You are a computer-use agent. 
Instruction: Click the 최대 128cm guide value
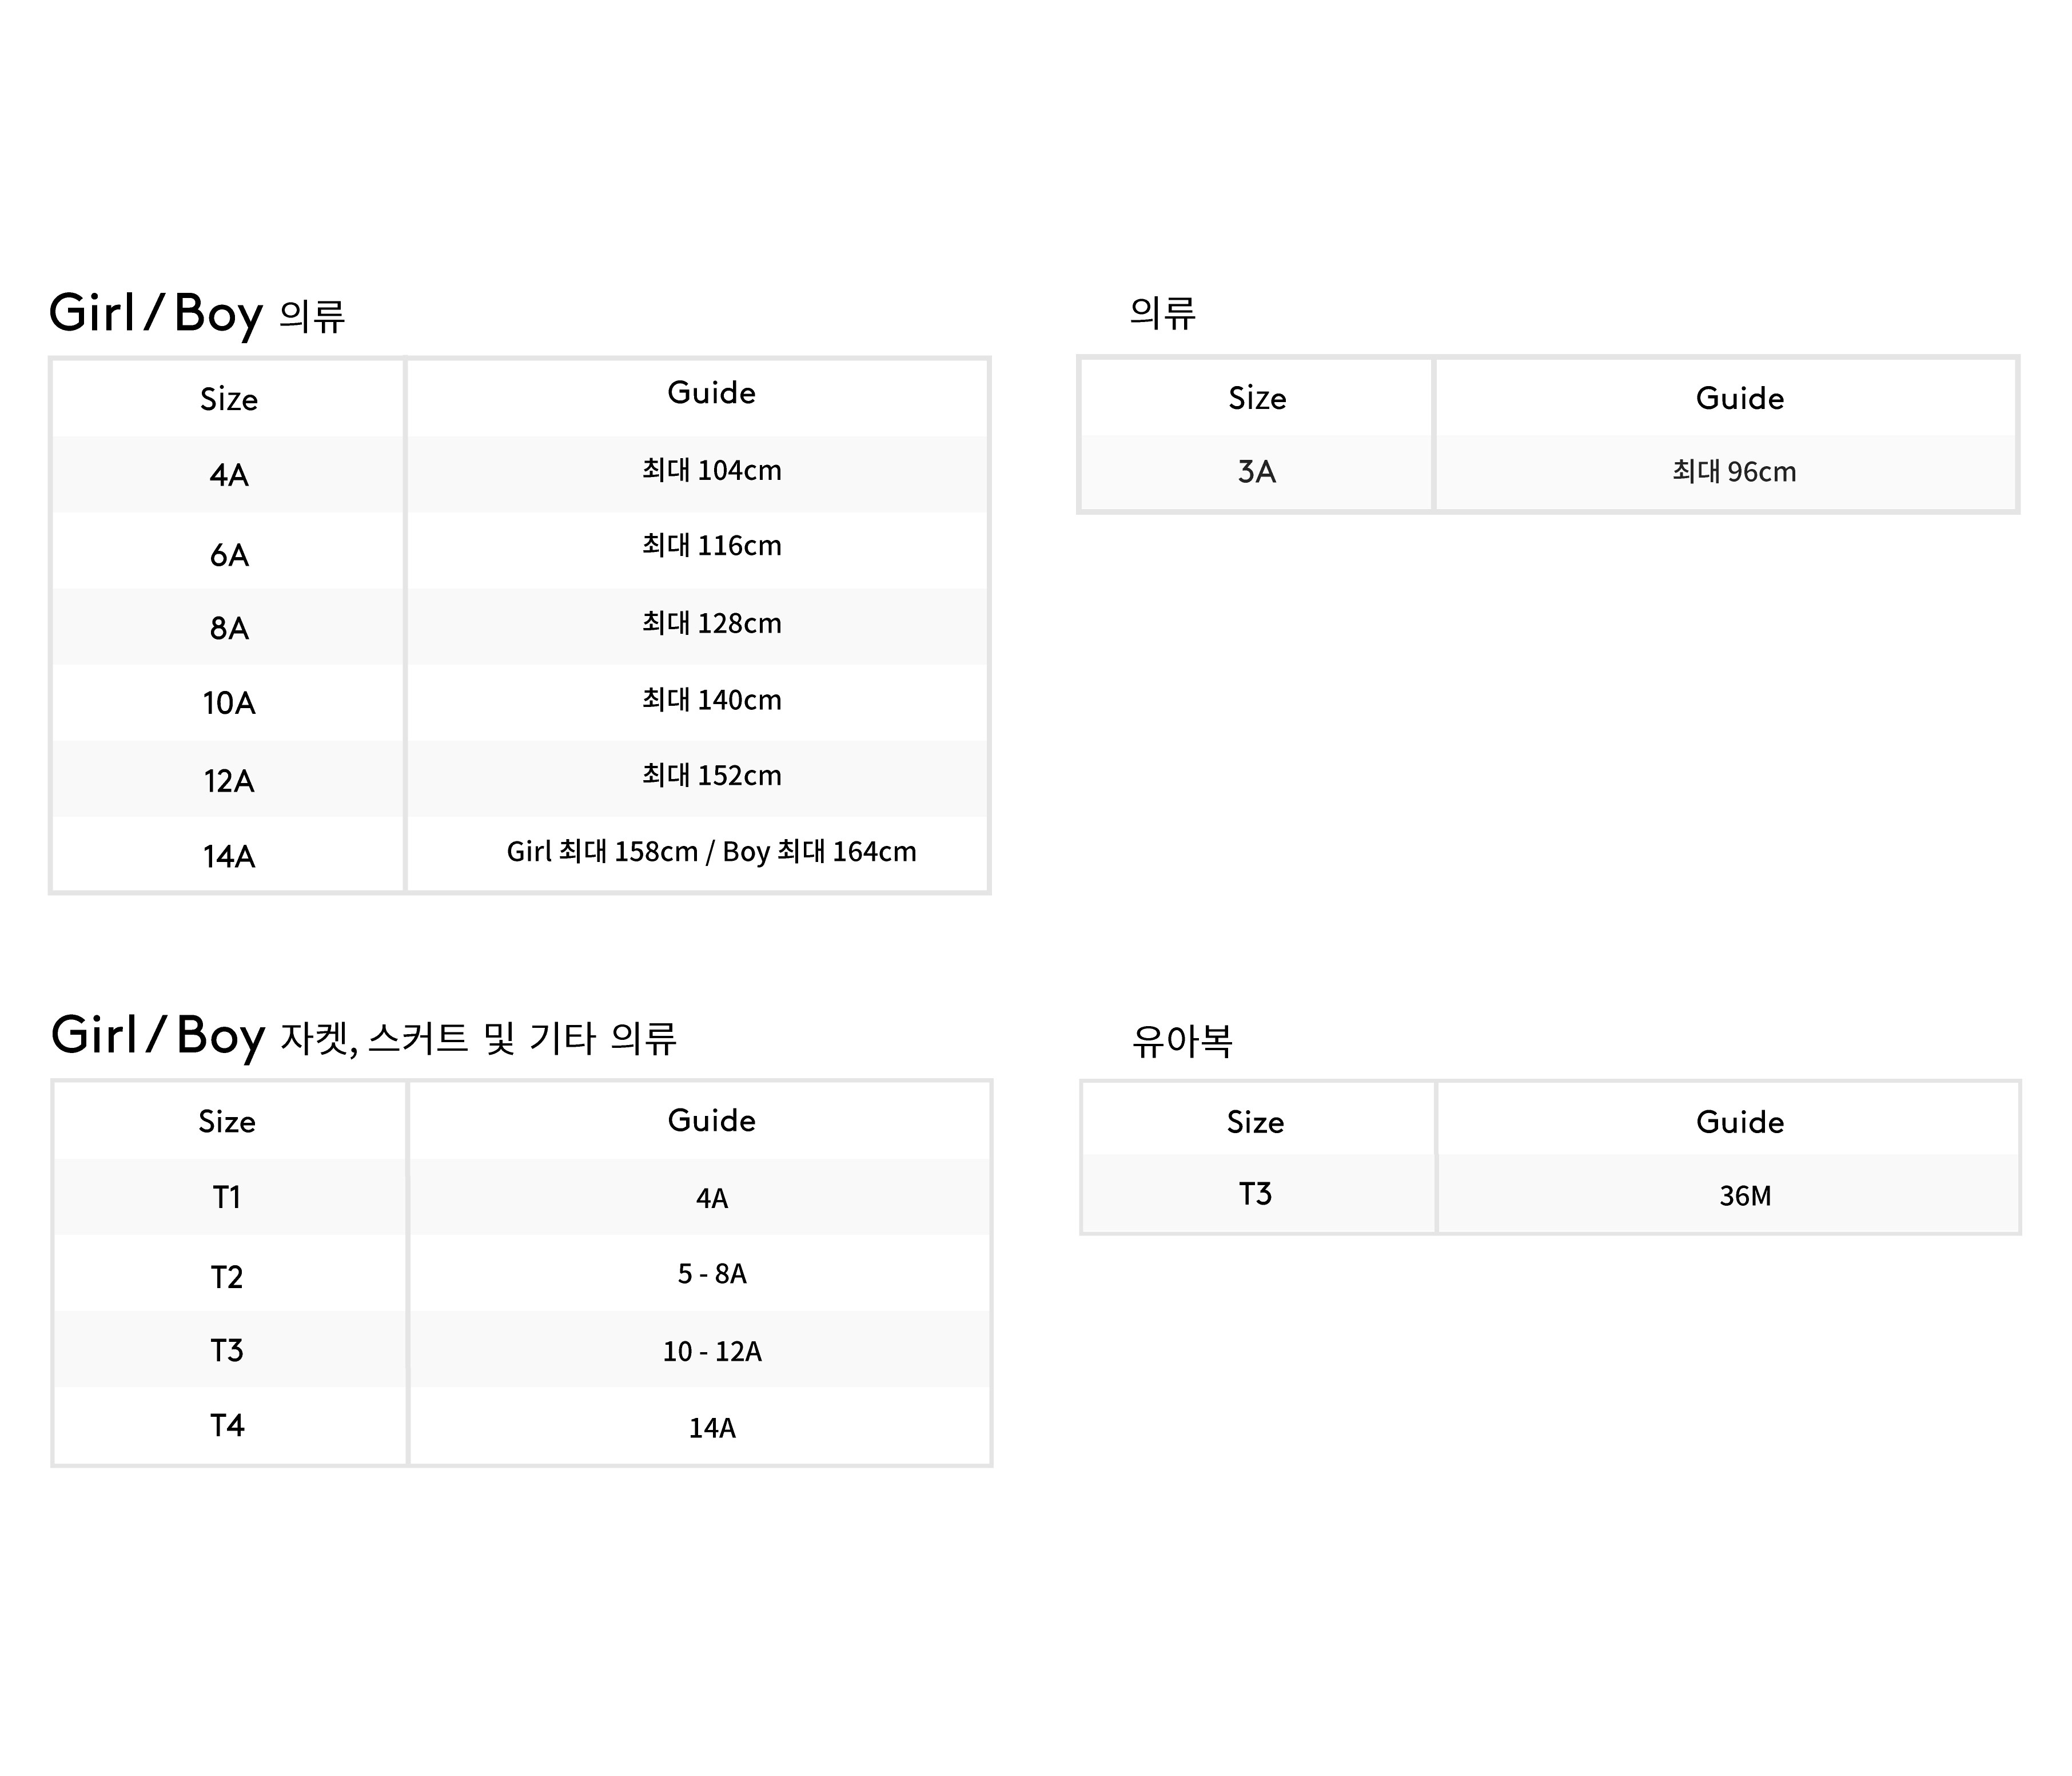click(711, 623)
